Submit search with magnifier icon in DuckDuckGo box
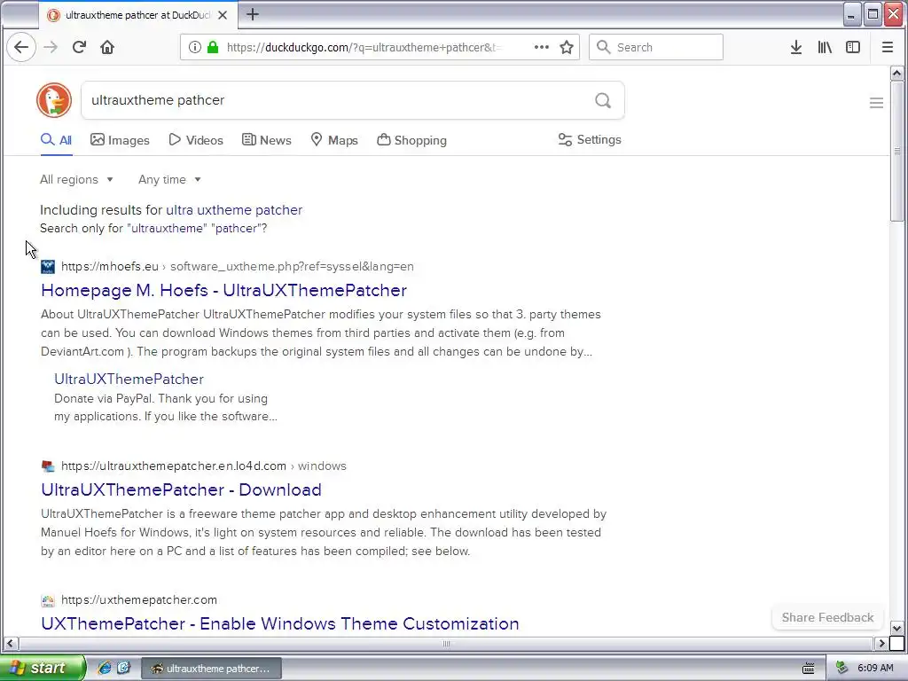The height and width of the screenshot is (681, 908). point(603,101)
